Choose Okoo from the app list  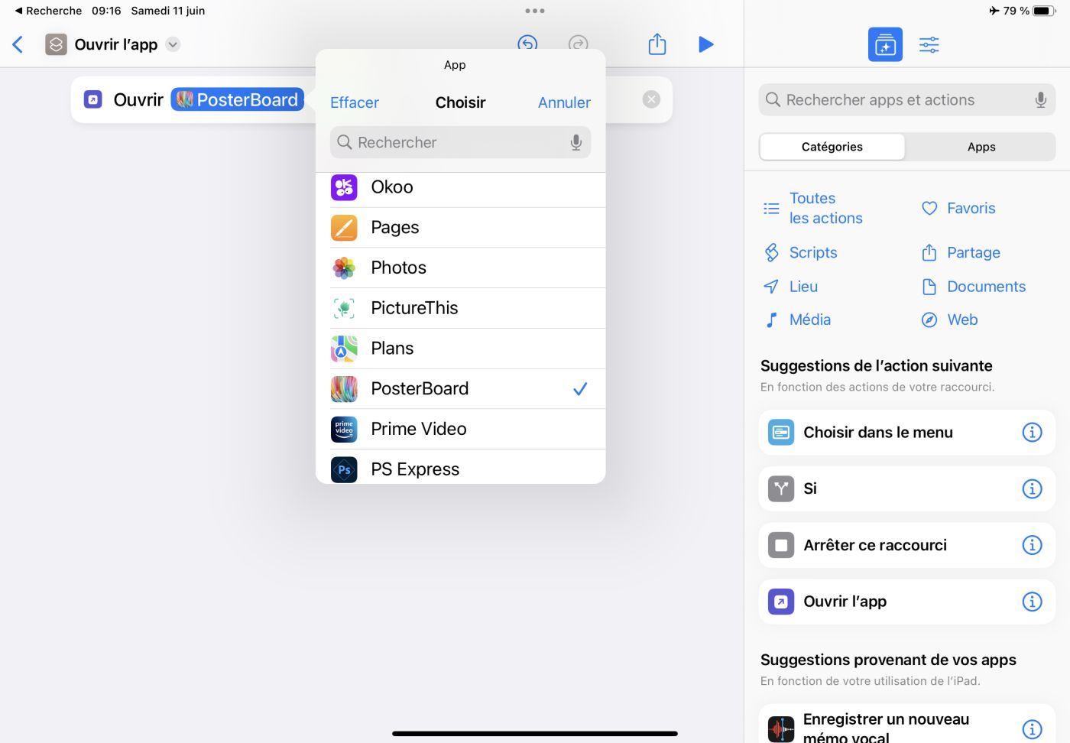460,187
